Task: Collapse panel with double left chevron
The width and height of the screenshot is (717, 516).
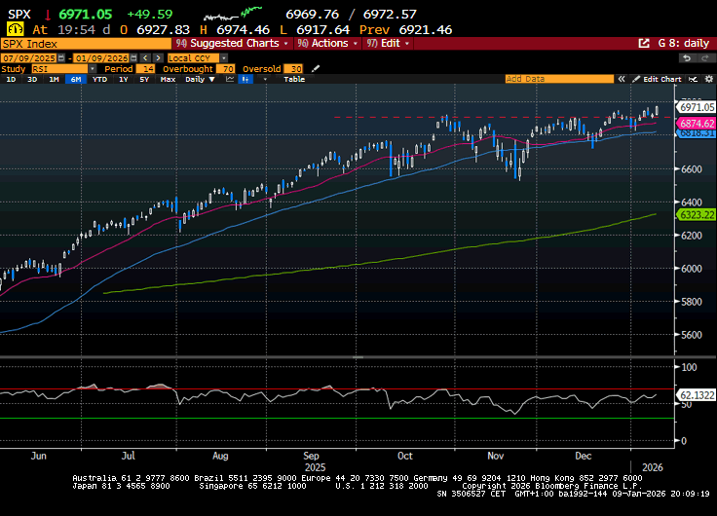Action: 624,79
